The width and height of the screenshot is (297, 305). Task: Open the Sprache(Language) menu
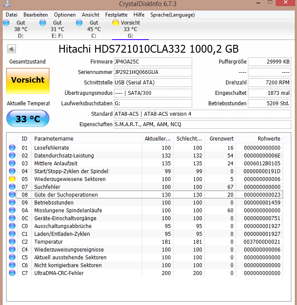pos(172,15)
